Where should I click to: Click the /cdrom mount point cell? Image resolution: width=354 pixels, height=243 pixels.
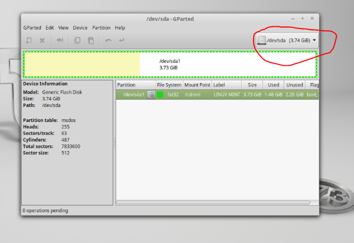pyautogui.click(x=192, y=95)
